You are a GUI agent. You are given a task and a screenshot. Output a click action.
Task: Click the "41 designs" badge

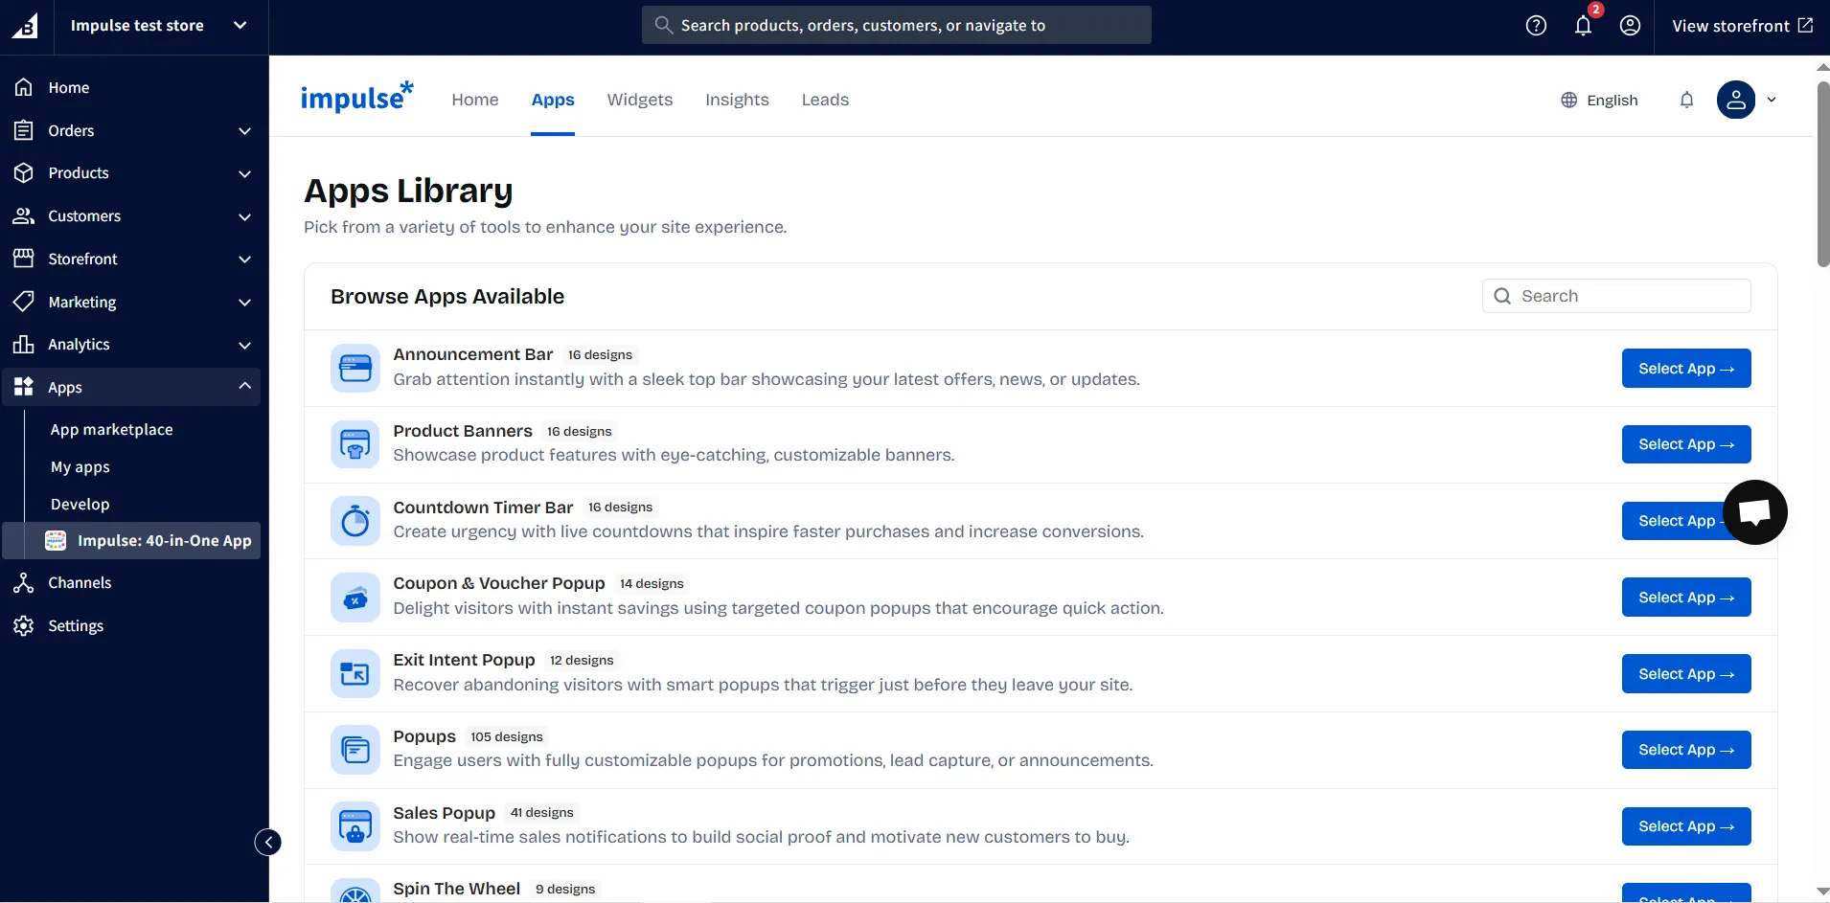[542, 813]
